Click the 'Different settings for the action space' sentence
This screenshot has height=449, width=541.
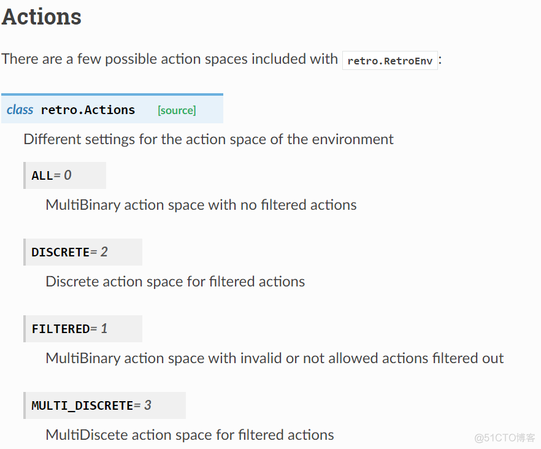coord(209,139)
